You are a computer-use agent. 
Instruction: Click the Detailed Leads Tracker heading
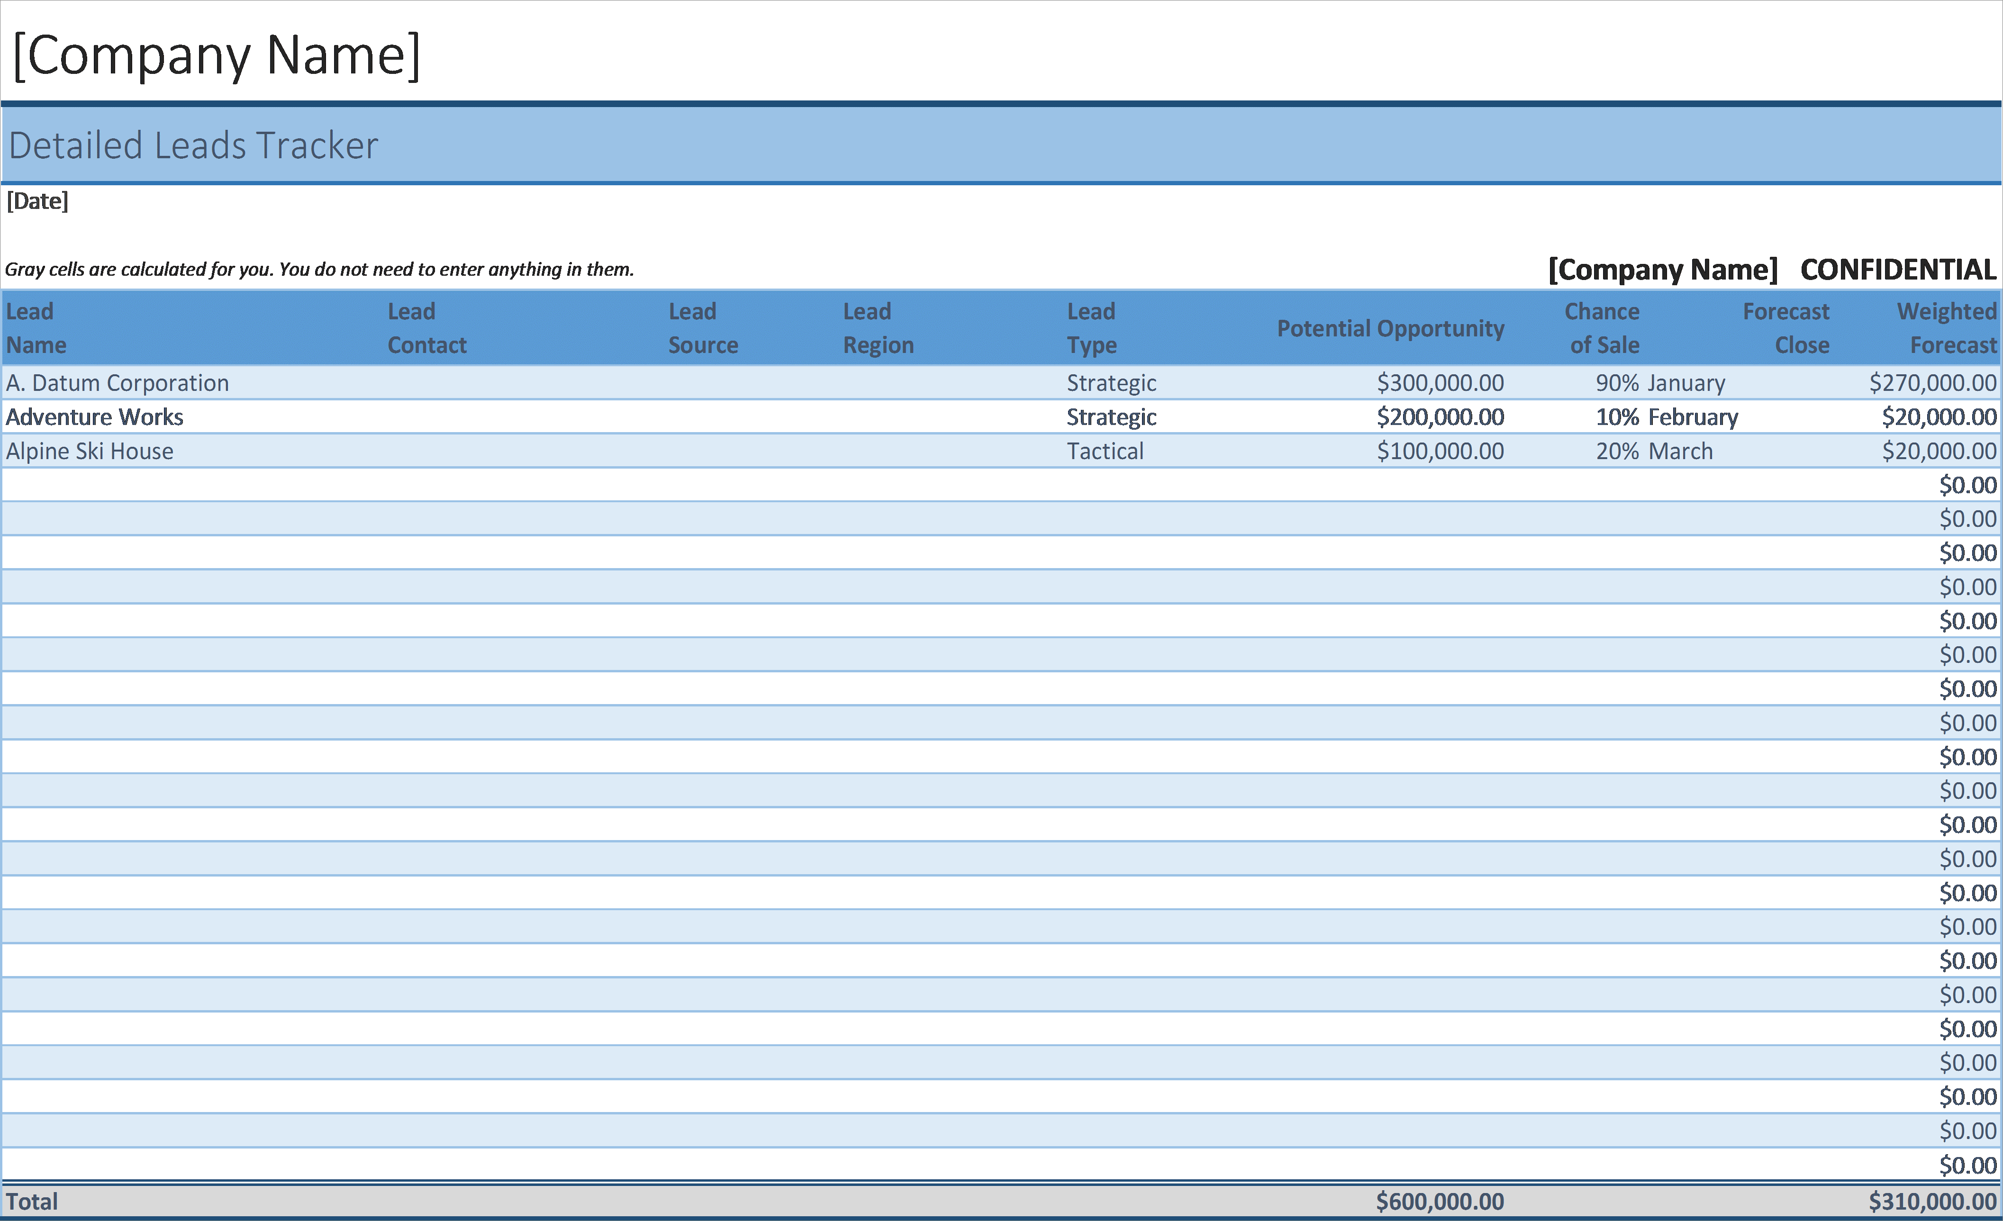pyautogui.click(x=193, y=145)
